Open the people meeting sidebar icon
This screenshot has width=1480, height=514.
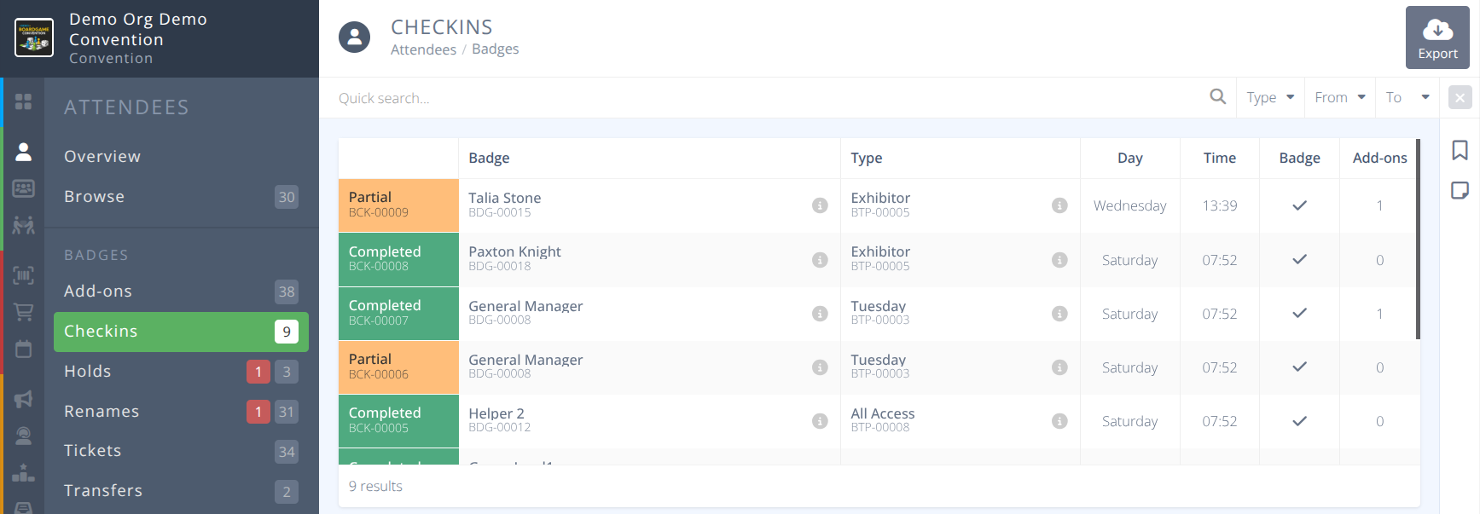(24, 225)
